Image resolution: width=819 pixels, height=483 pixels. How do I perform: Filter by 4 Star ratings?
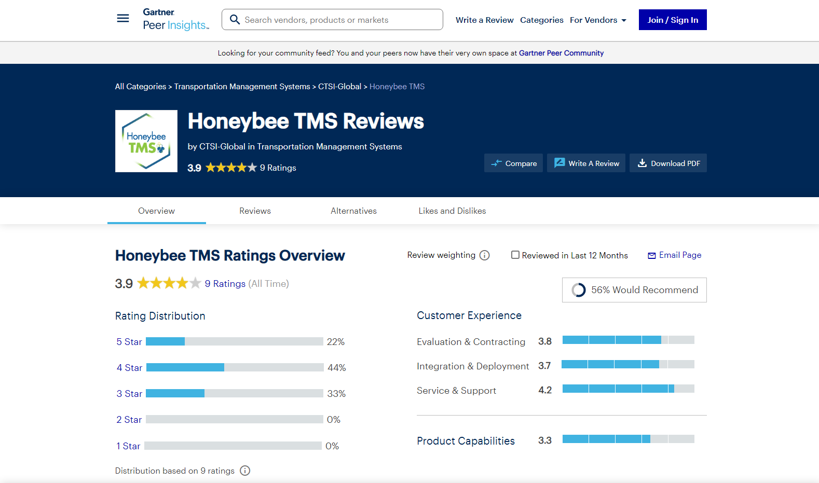click(129, 368)
